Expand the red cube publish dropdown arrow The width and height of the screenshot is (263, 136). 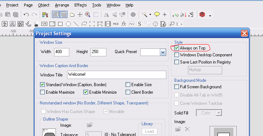click(210, 16)
